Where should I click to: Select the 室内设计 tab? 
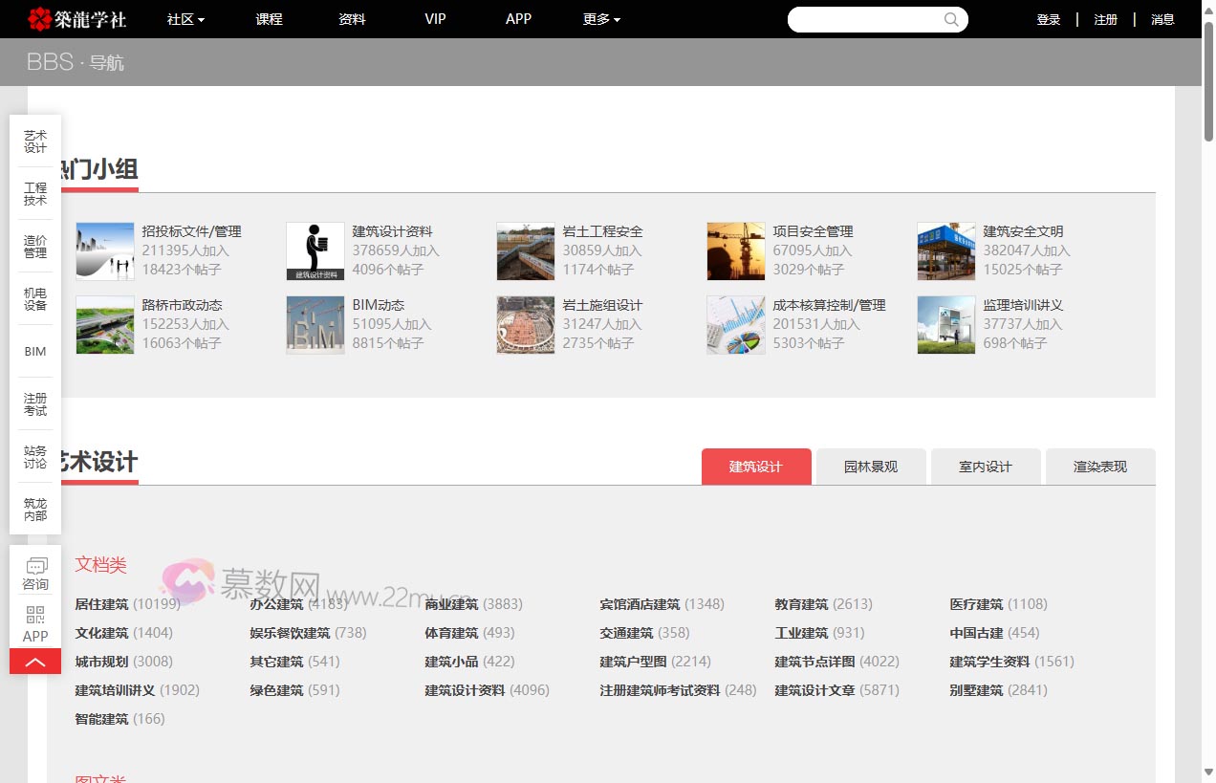(x=985, y=467)
